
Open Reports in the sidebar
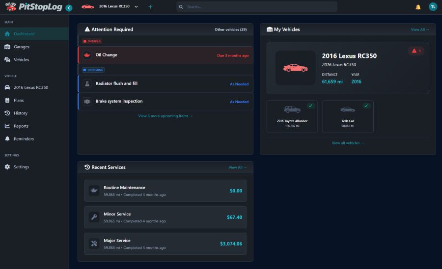34,126
